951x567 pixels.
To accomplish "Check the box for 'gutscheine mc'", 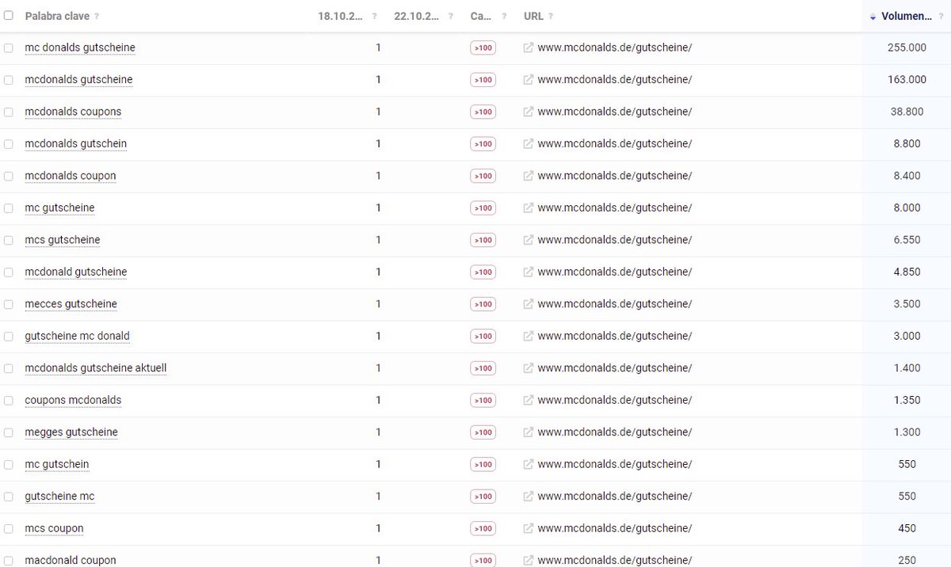I will [8, 497].
